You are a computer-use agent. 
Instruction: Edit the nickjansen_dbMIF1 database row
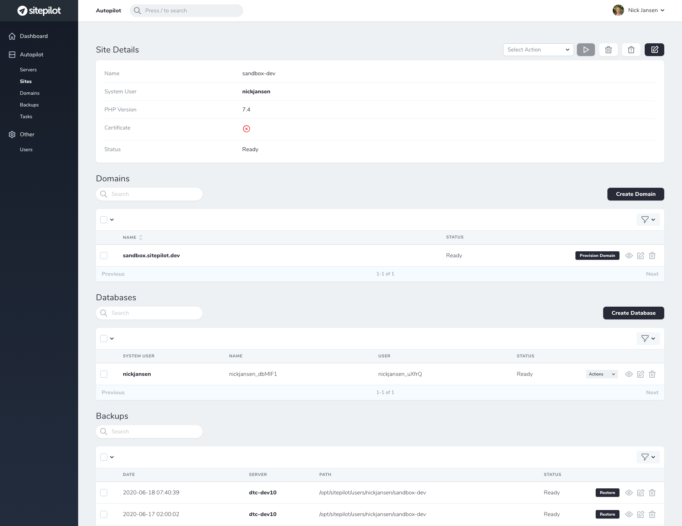click(640, 374)
